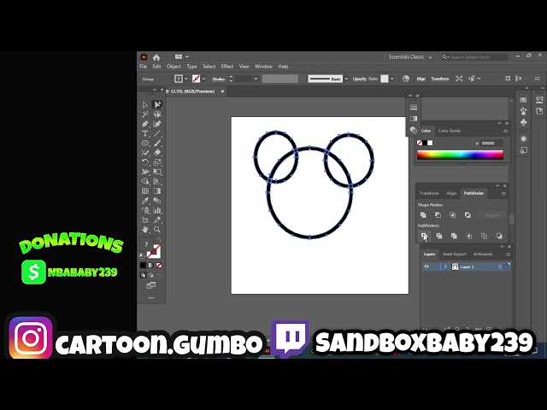Select the Line Segment tool
This screenshot has width=547, height=410.
click(x=157, y=133)
